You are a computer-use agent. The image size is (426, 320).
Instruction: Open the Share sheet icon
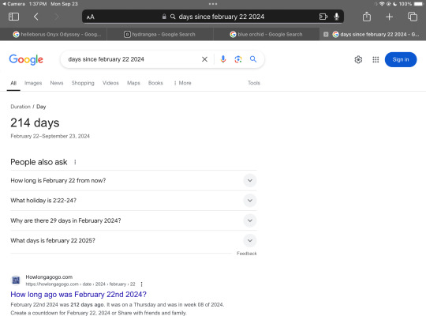click(x=367, y=17)
